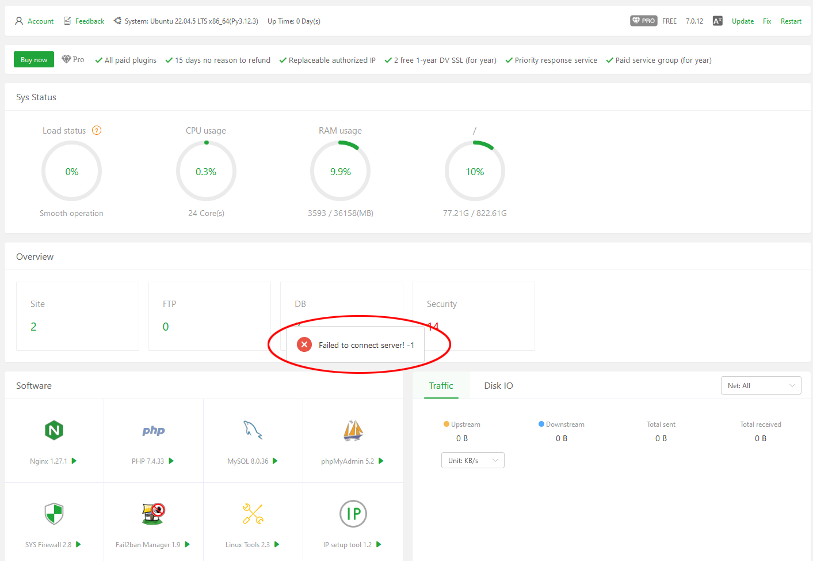The width and height of the screenshot is (813, 561).
Task: Click the Load status 0% gauge
Action: click(x=71, y=171)
